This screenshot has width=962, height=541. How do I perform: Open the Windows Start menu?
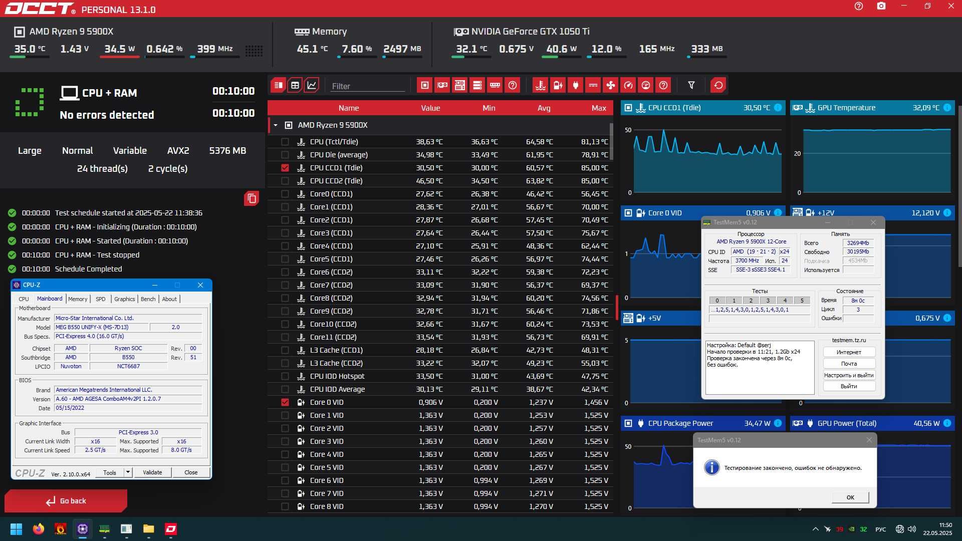tap(16, 529)
